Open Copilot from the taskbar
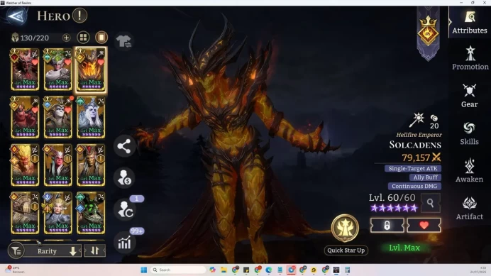 coord(213,270)
